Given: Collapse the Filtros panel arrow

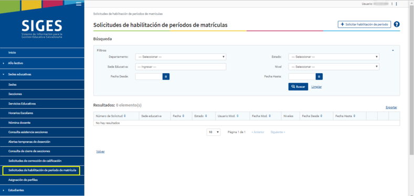Looking at the screenshot, I should 393,50.
